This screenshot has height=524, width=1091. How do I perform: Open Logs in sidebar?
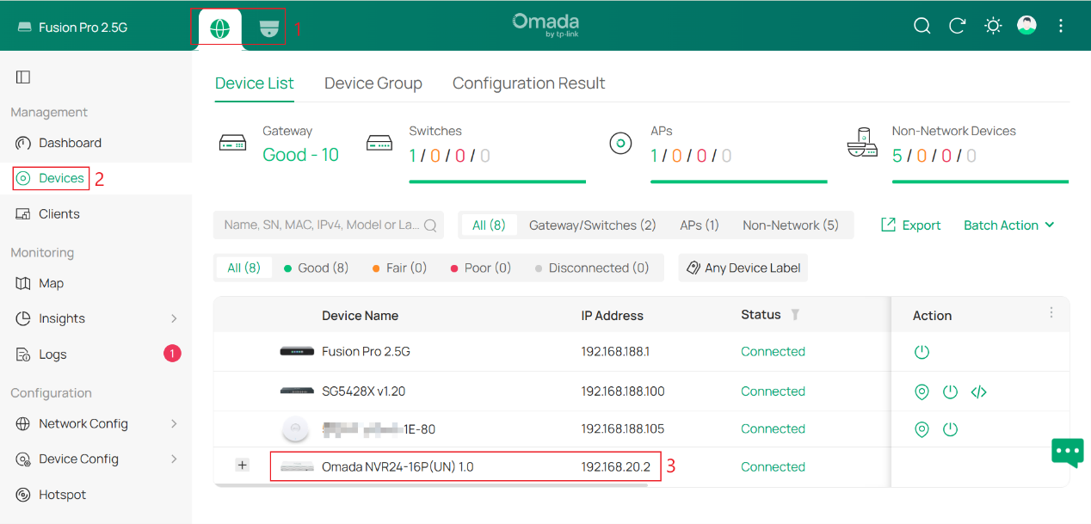52,354
